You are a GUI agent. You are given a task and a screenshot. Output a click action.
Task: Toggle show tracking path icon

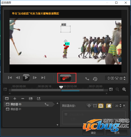[87, 79]
